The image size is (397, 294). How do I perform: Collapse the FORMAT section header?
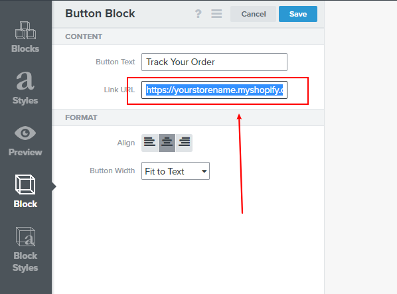pyautogui.click(x=188, y=117)
